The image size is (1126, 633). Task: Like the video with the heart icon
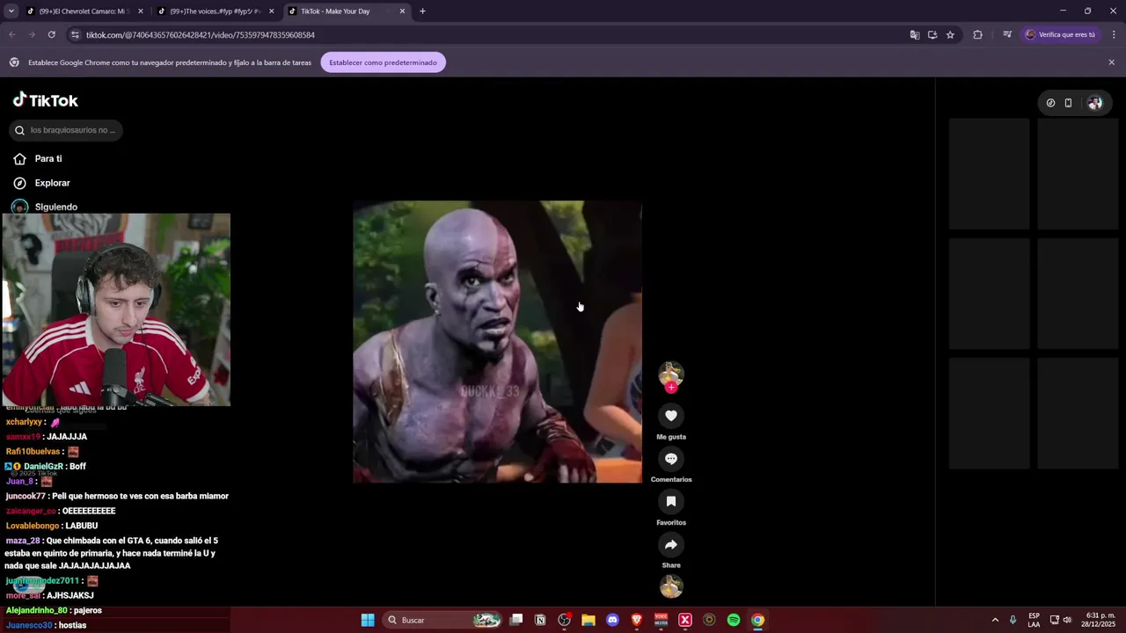pyautogui.click(x=671, y=416)
